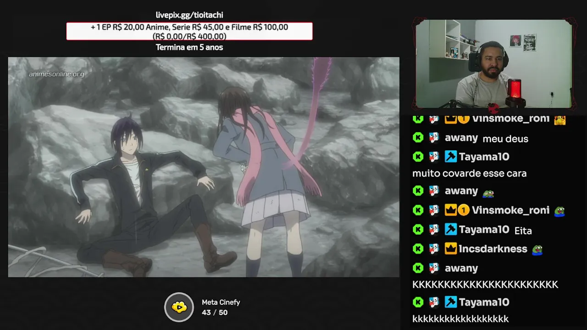
Task: Click channel badge on lncsdarkness's message
Action: pyautogui.click(x=434, y=248)
